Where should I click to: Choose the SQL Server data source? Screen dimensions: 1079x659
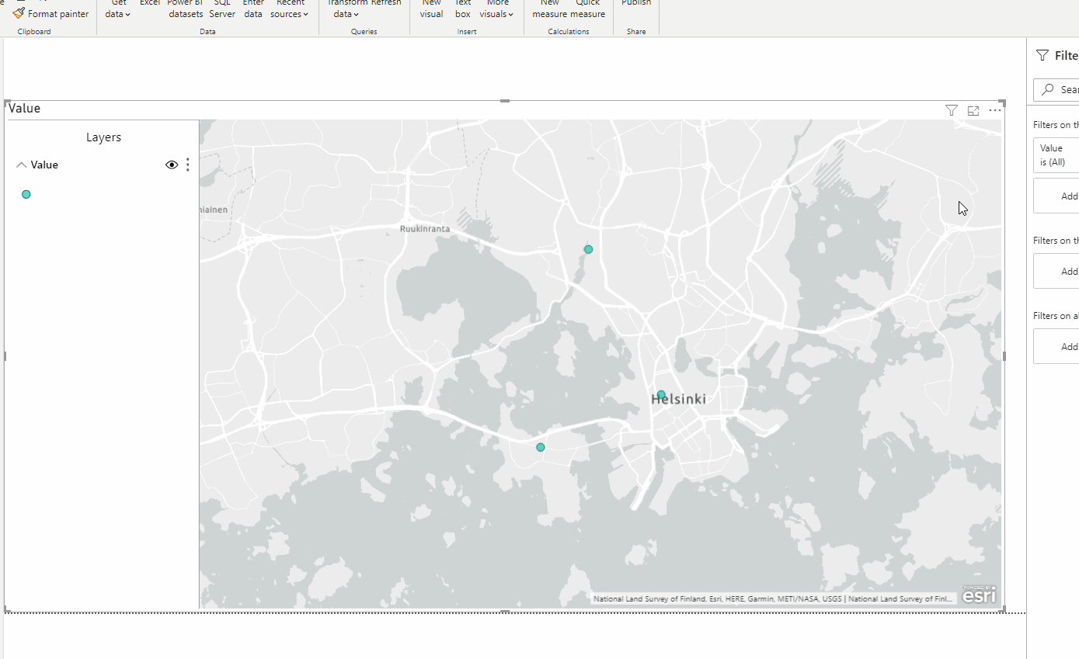coord(222,9)
